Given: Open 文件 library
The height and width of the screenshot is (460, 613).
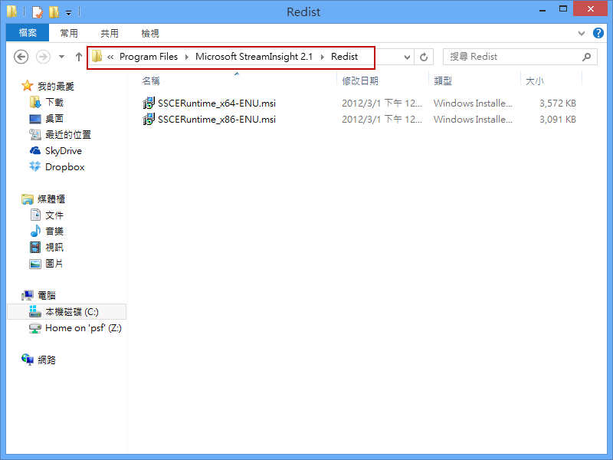Looking at the screenshot, I should tap(54, 215).
